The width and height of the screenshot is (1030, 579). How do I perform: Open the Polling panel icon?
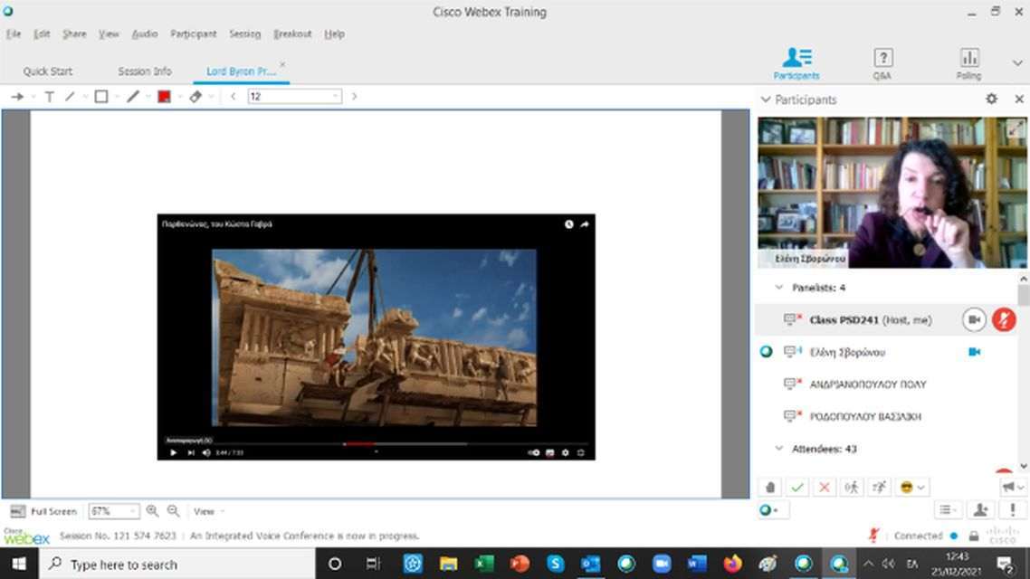pyautogui.click(x=968, y=63)
